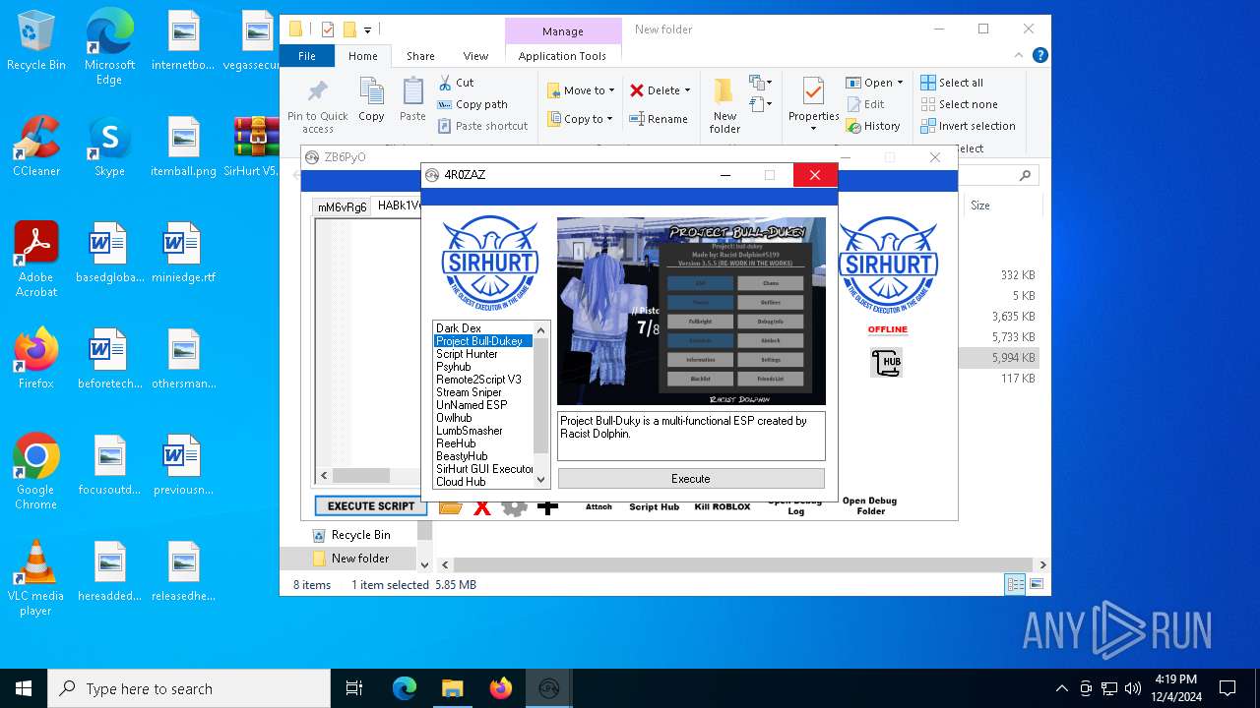Collapse the Explorer ribbon with chevron
This screenshot has height=708, width=1260.
(1020, 56)
